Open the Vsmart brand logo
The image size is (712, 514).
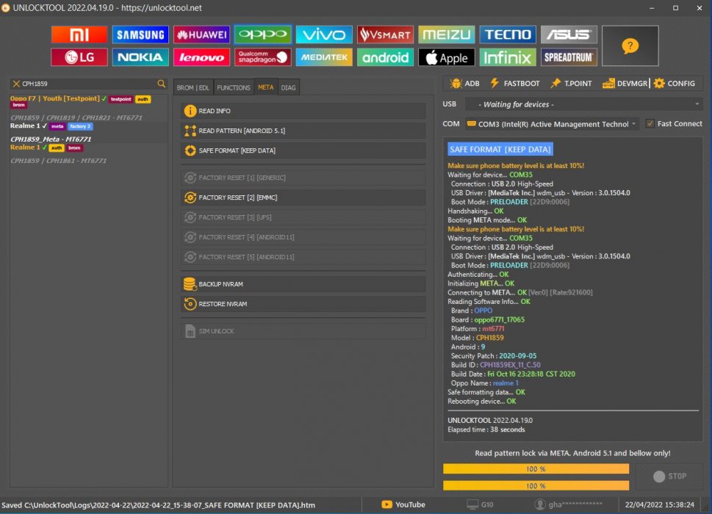[x=385, y=35]
